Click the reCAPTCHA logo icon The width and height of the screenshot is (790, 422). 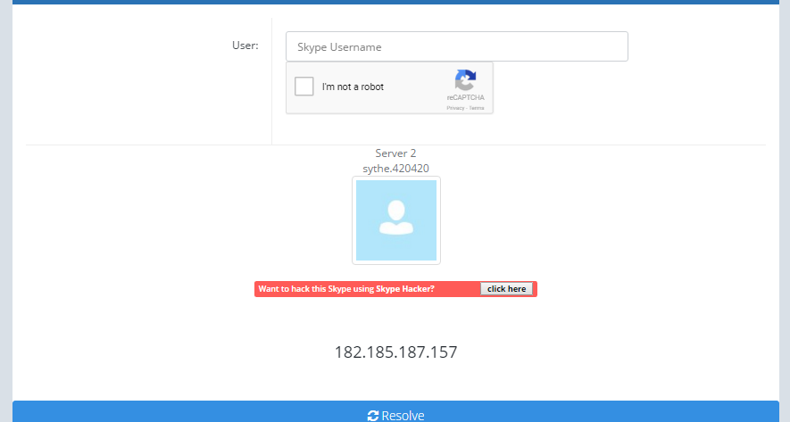(465, 80)
